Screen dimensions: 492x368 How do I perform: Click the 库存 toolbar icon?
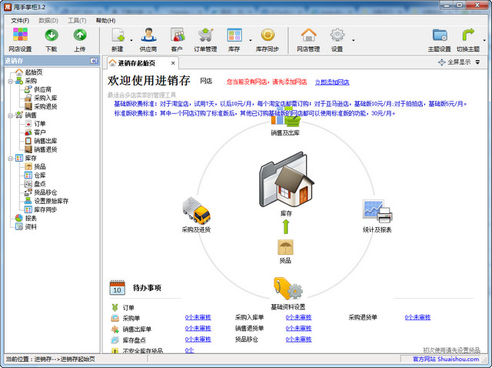234,35
